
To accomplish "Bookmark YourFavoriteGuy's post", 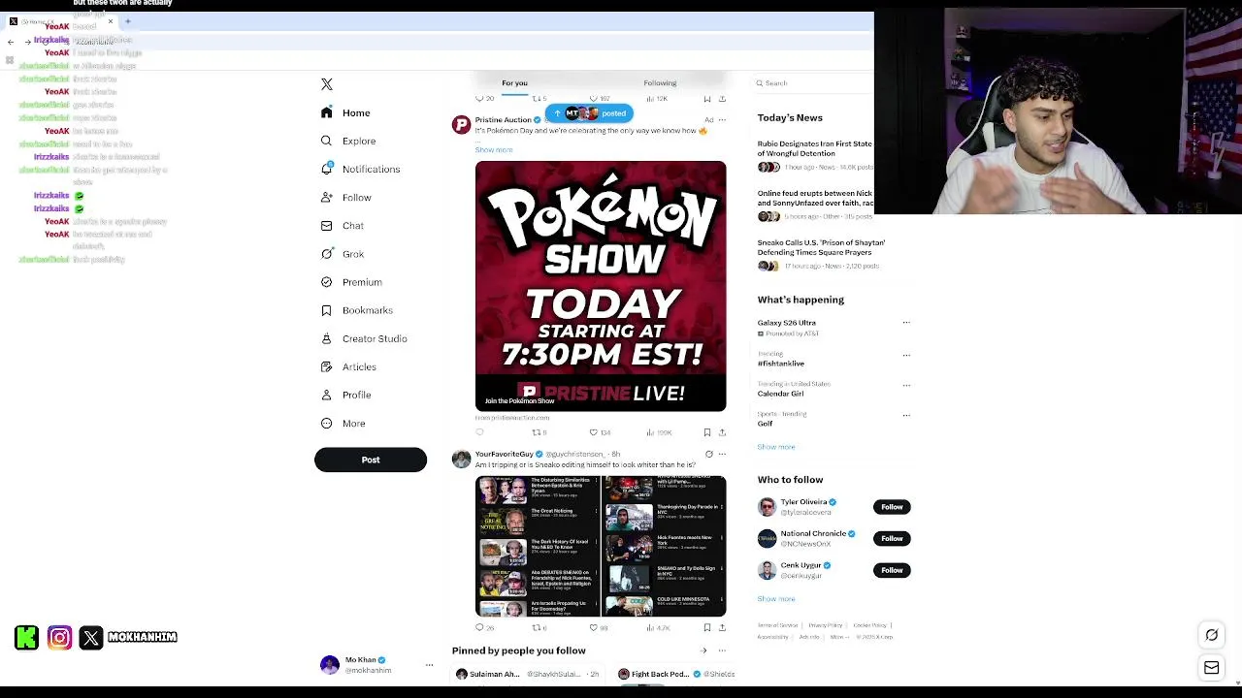I will coord(707,628).
